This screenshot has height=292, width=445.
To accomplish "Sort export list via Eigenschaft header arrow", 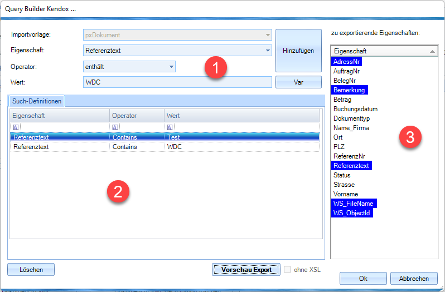I will (433, 51).
